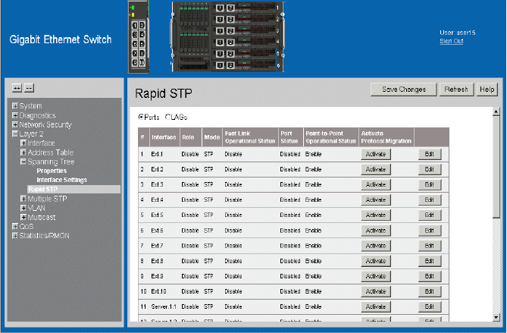This screenshot has width=507, height=333.
Task: Click scrollbar up arrow in table pane
Action: click(x=496, y=112)
